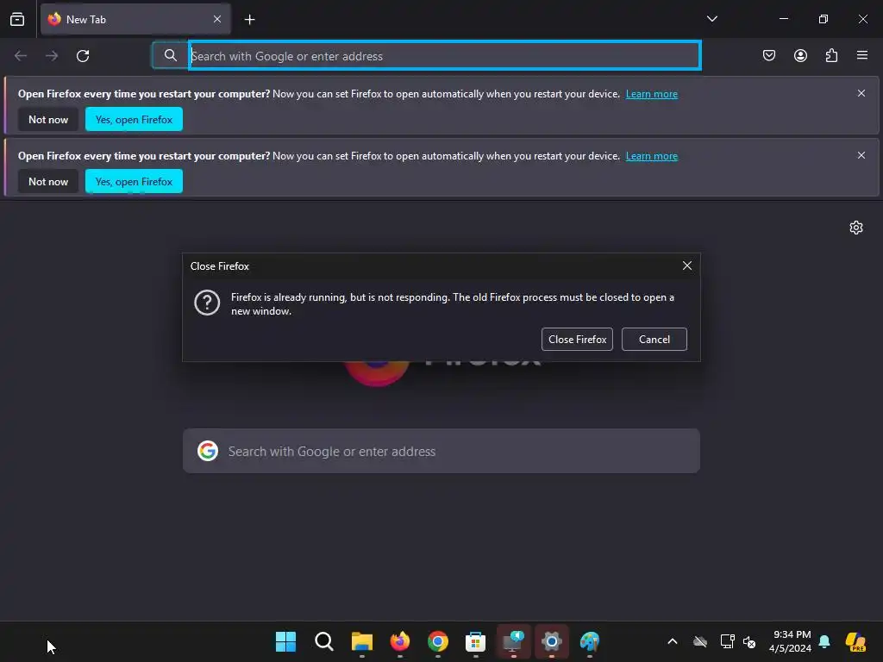Close the New Tab tab
Image resolution: width=883 pixels, height=662 pixels.
[x=217, y=19]
